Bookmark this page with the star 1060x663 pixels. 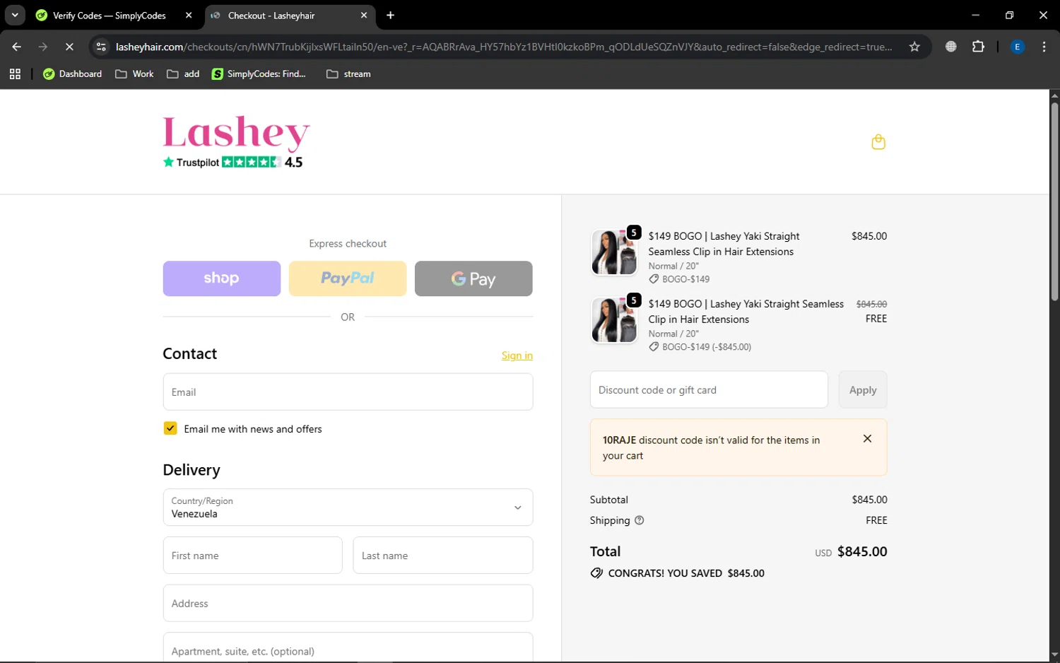tap(914, 47)
